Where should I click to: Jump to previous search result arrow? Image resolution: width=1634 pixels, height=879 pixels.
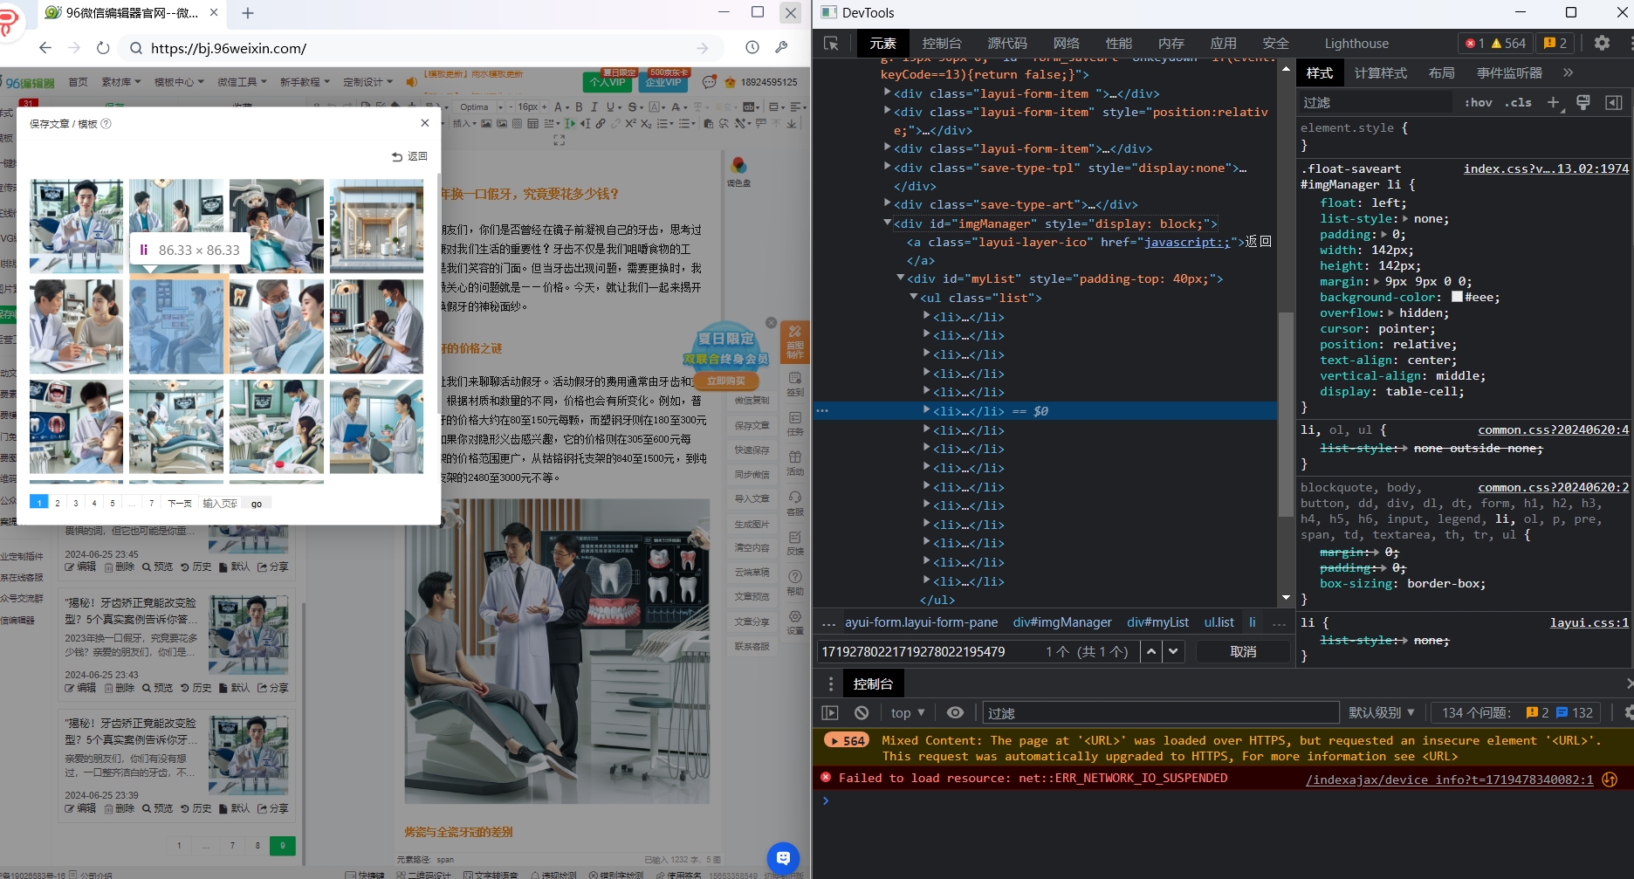click(1151, 651)
